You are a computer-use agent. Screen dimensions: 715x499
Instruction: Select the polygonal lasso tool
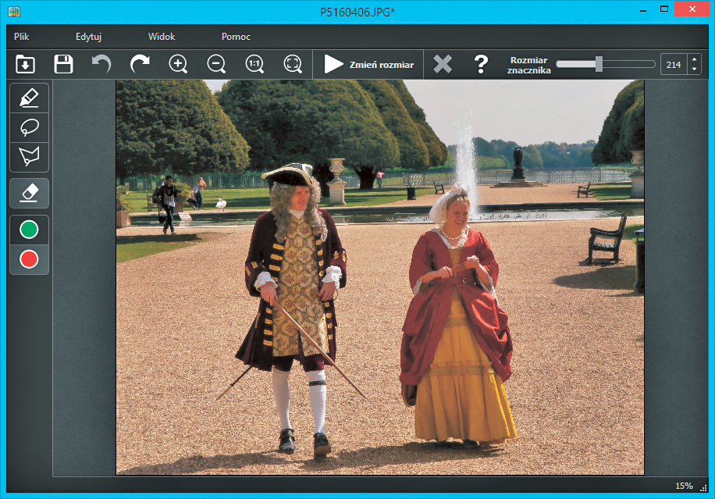point(29,156)
